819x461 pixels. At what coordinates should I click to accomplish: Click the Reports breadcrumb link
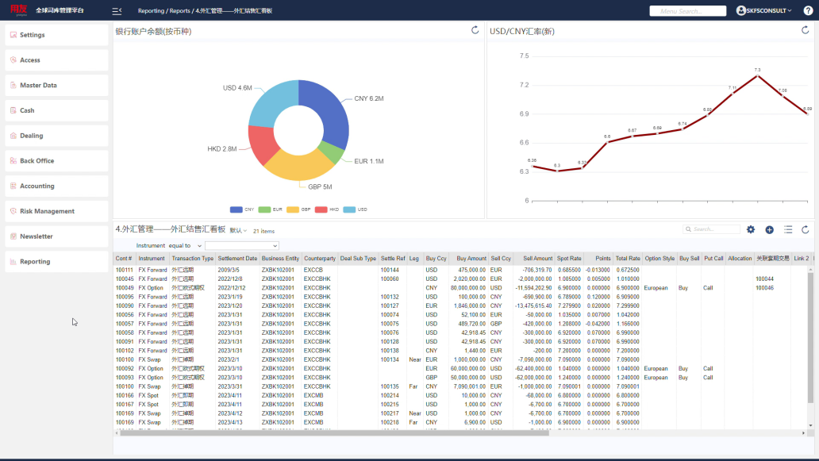click(x=180, y=11)
